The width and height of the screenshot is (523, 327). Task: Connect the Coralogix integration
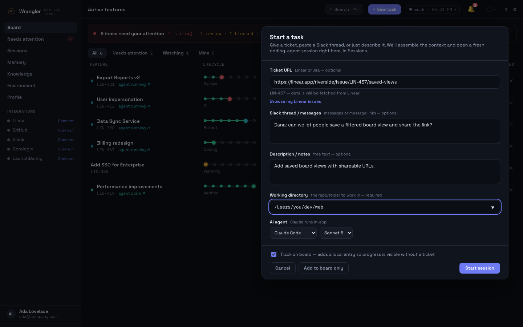66,149
